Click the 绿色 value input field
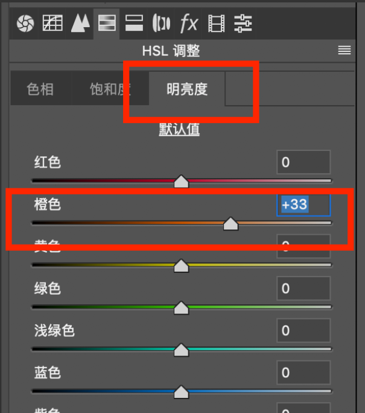The height and width of the screenshot is (413, 365). point(303,289)
